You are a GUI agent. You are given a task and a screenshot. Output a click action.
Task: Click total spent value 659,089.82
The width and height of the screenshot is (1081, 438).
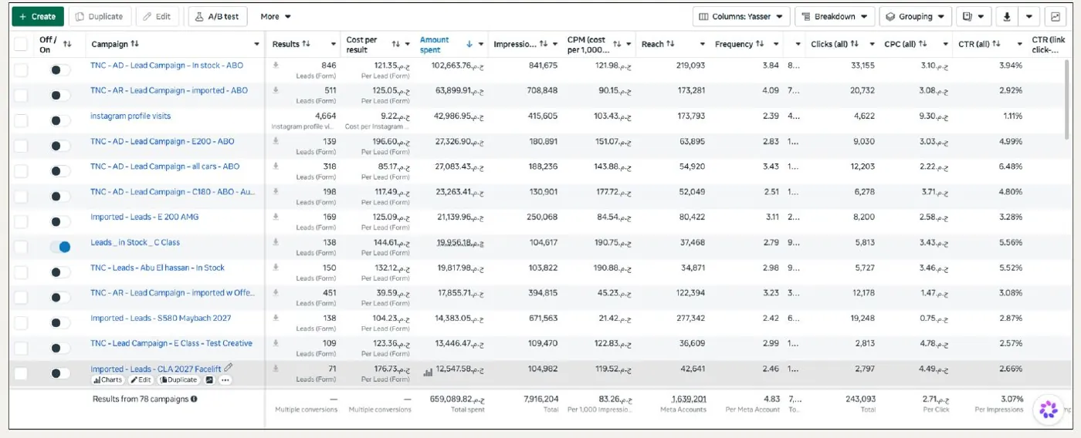coord(457,399)
